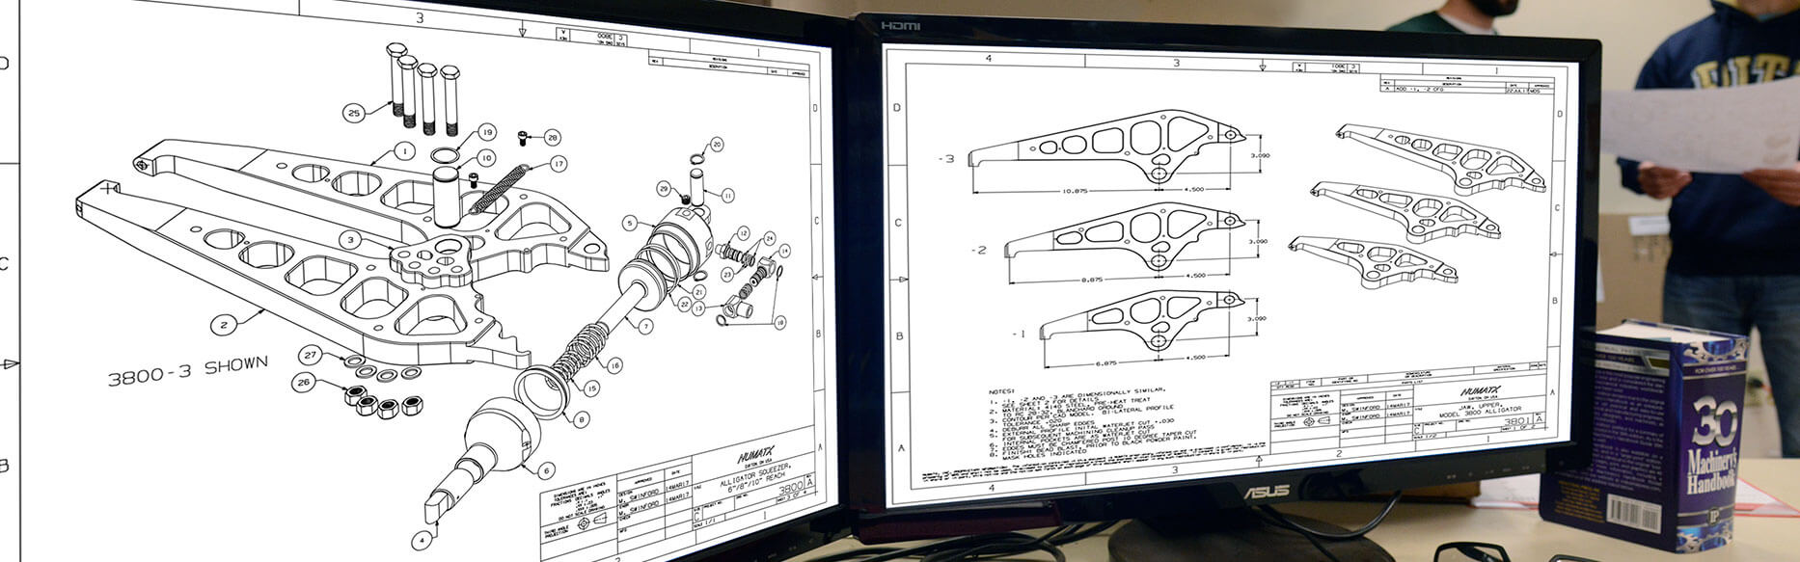Click balloon 3 on the pivot plate
Image resolution: width=1800 pixels, height=562 pixels.
[351, 238]
